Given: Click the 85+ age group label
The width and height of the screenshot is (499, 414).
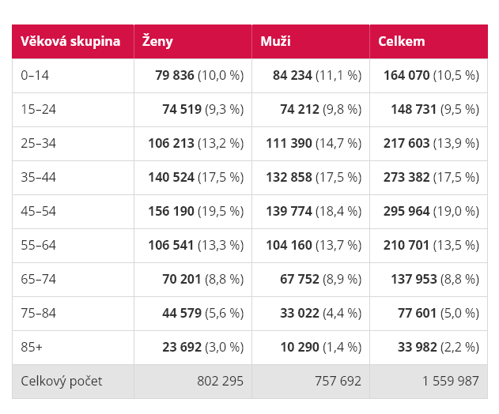Looking at the screenshot, I should point(32,348).
